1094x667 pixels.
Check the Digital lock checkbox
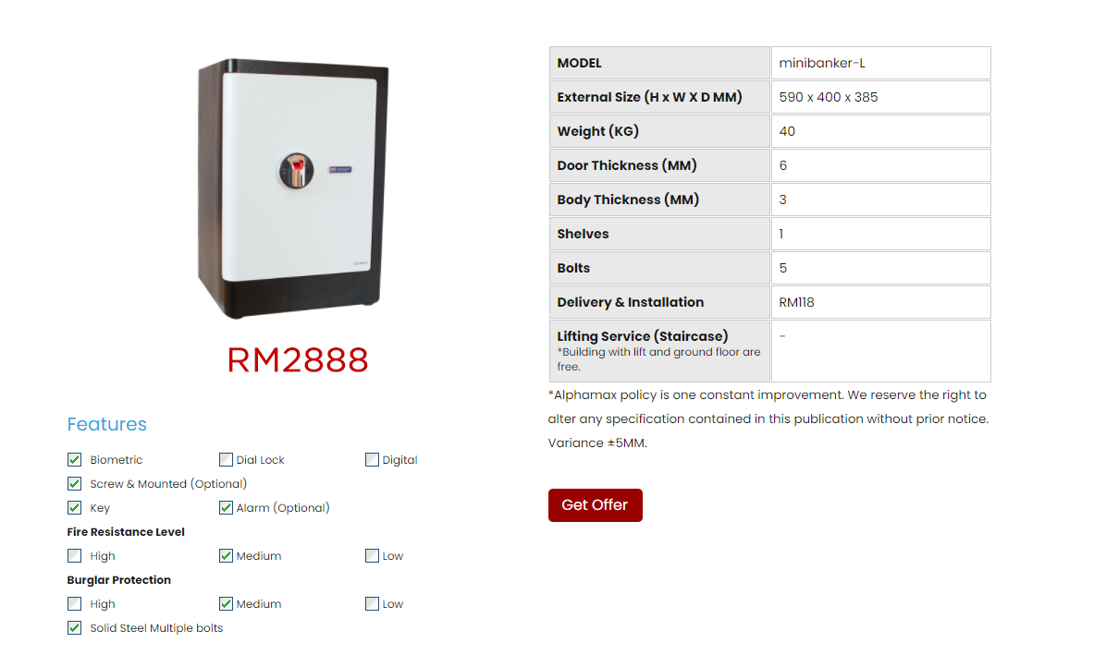point(372,460)
